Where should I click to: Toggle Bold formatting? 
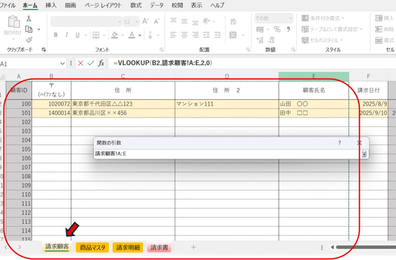tap(56, 35)
